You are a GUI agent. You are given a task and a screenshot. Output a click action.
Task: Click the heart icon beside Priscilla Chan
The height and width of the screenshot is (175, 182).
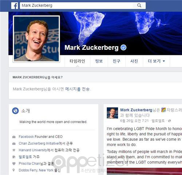pyautogui.click(x=14, y=164)
